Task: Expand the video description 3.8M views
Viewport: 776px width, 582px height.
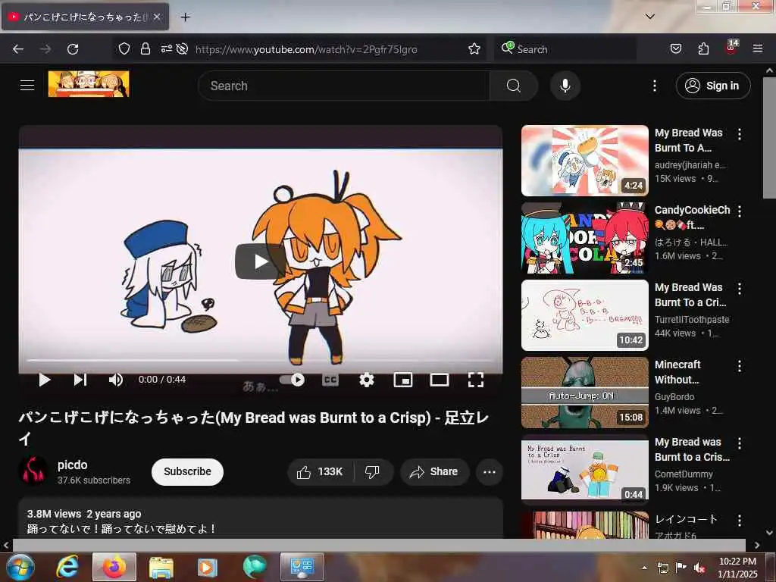Action: [x=261, y=518]
